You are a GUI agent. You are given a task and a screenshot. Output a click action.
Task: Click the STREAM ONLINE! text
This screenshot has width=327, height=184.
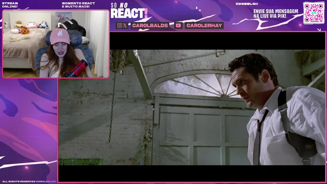[x=10, y=5]
